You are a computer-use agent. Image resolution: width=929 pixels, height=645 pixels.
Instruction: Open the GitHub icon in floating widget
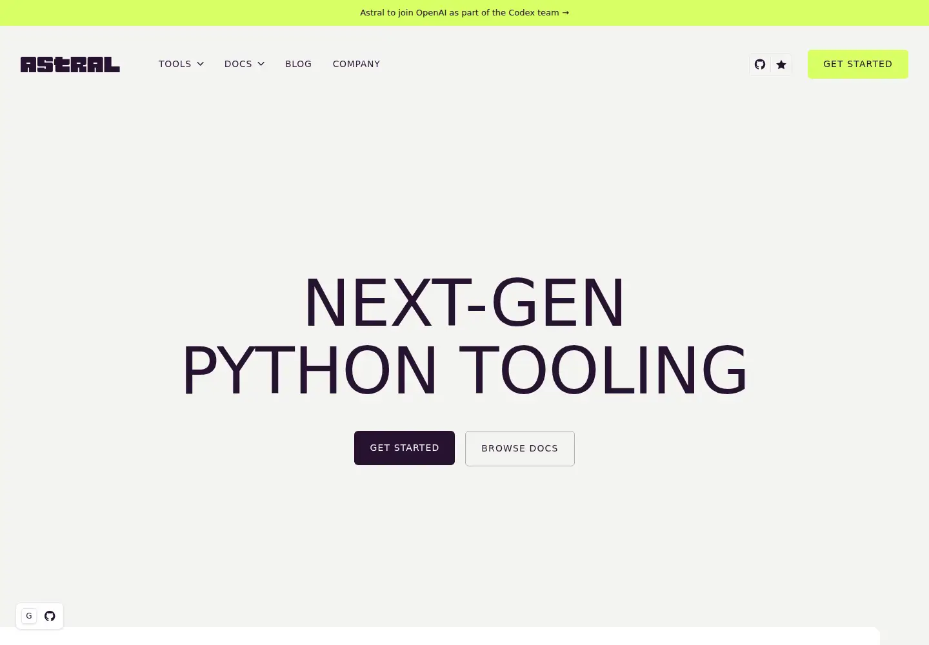click(x=50, y=616)
